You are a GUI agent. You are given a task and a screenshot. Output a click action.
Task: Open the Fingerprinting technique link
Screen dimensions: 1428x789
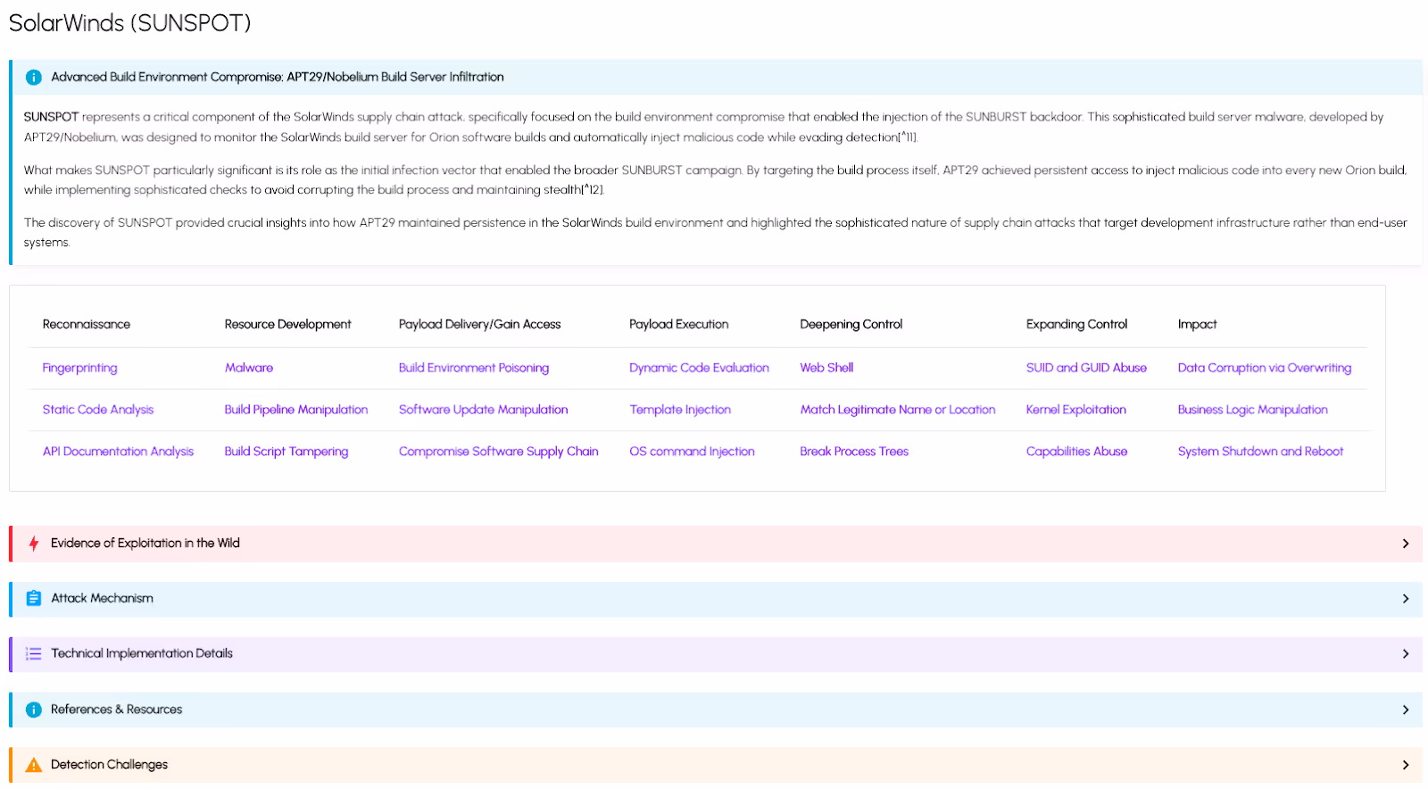coord(80,368)
